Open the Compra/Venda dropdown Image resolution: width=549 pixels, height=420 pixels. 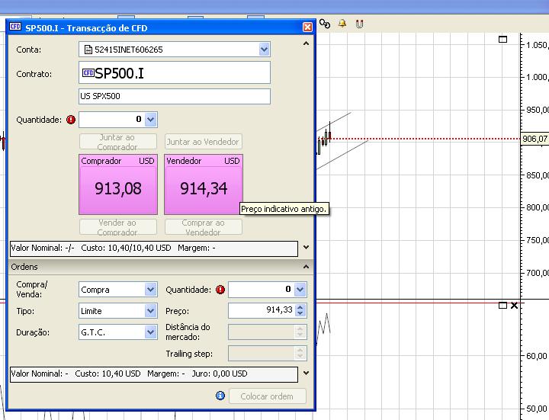pyautogui.click(x=150, y=290)
